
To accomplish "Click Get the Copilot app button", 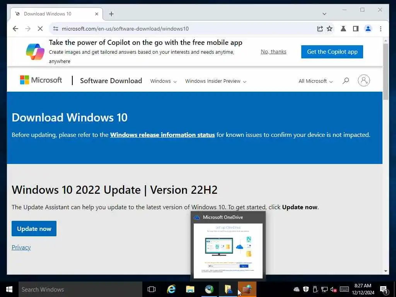I will [332, 52].
